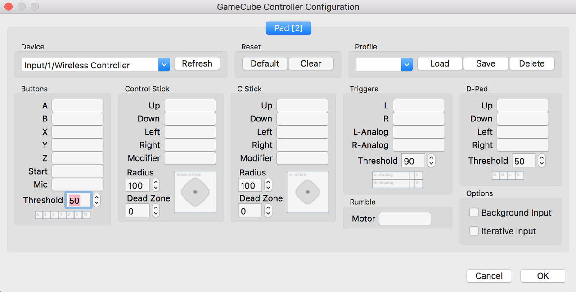Delete the selected profile

pos(532,63)
